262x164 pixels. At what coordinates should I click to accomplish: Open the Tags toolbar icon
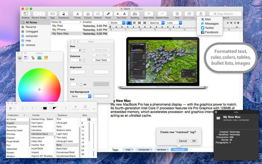click(52, 14)
